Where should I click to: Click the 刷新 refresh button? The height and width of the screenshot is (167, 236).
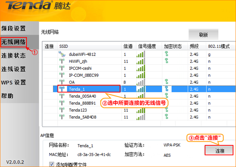coord(203,34)
